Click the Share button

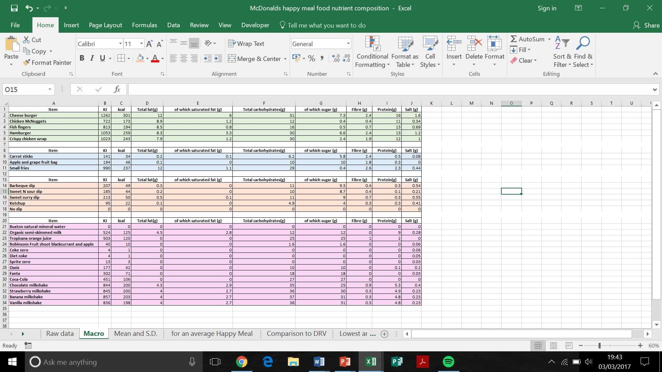tap(646, 25)
